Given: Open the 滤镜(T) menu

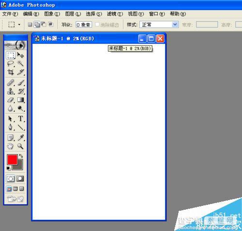Looking at the screenshot, I should [115, 14].
